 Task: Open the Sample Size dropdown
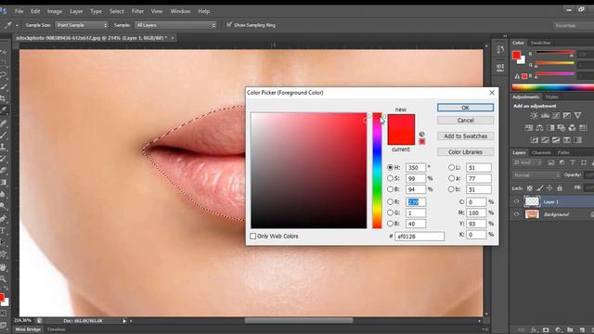point(82,25)
